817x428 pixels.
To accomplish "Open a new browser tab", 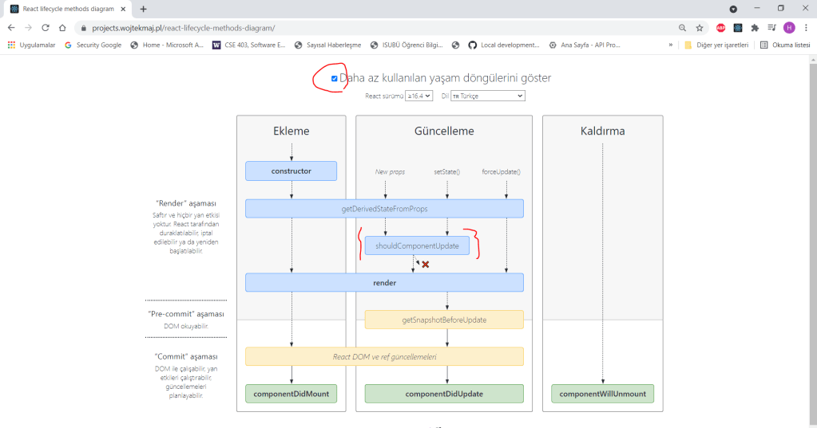I will click(x=144, y=9).
